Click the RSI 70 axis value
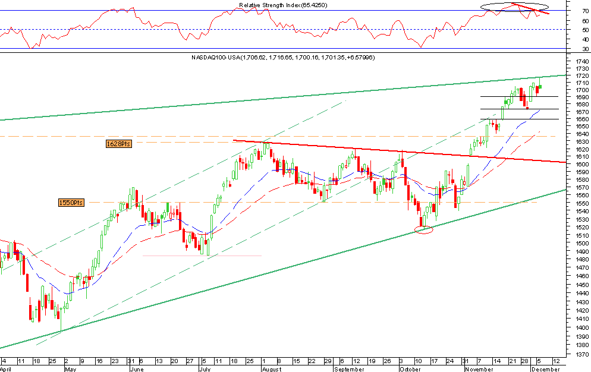Viewport: 591px width, 372px height. pyautogui.click(x=585, y=11)
